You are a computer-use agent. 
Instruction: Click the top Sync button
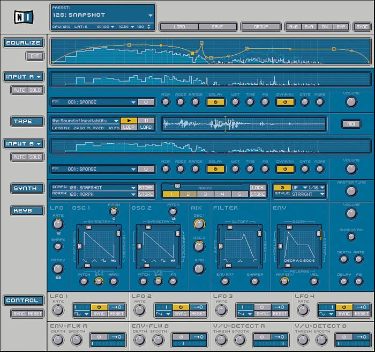pyautogui.click(x=362, y=27)
